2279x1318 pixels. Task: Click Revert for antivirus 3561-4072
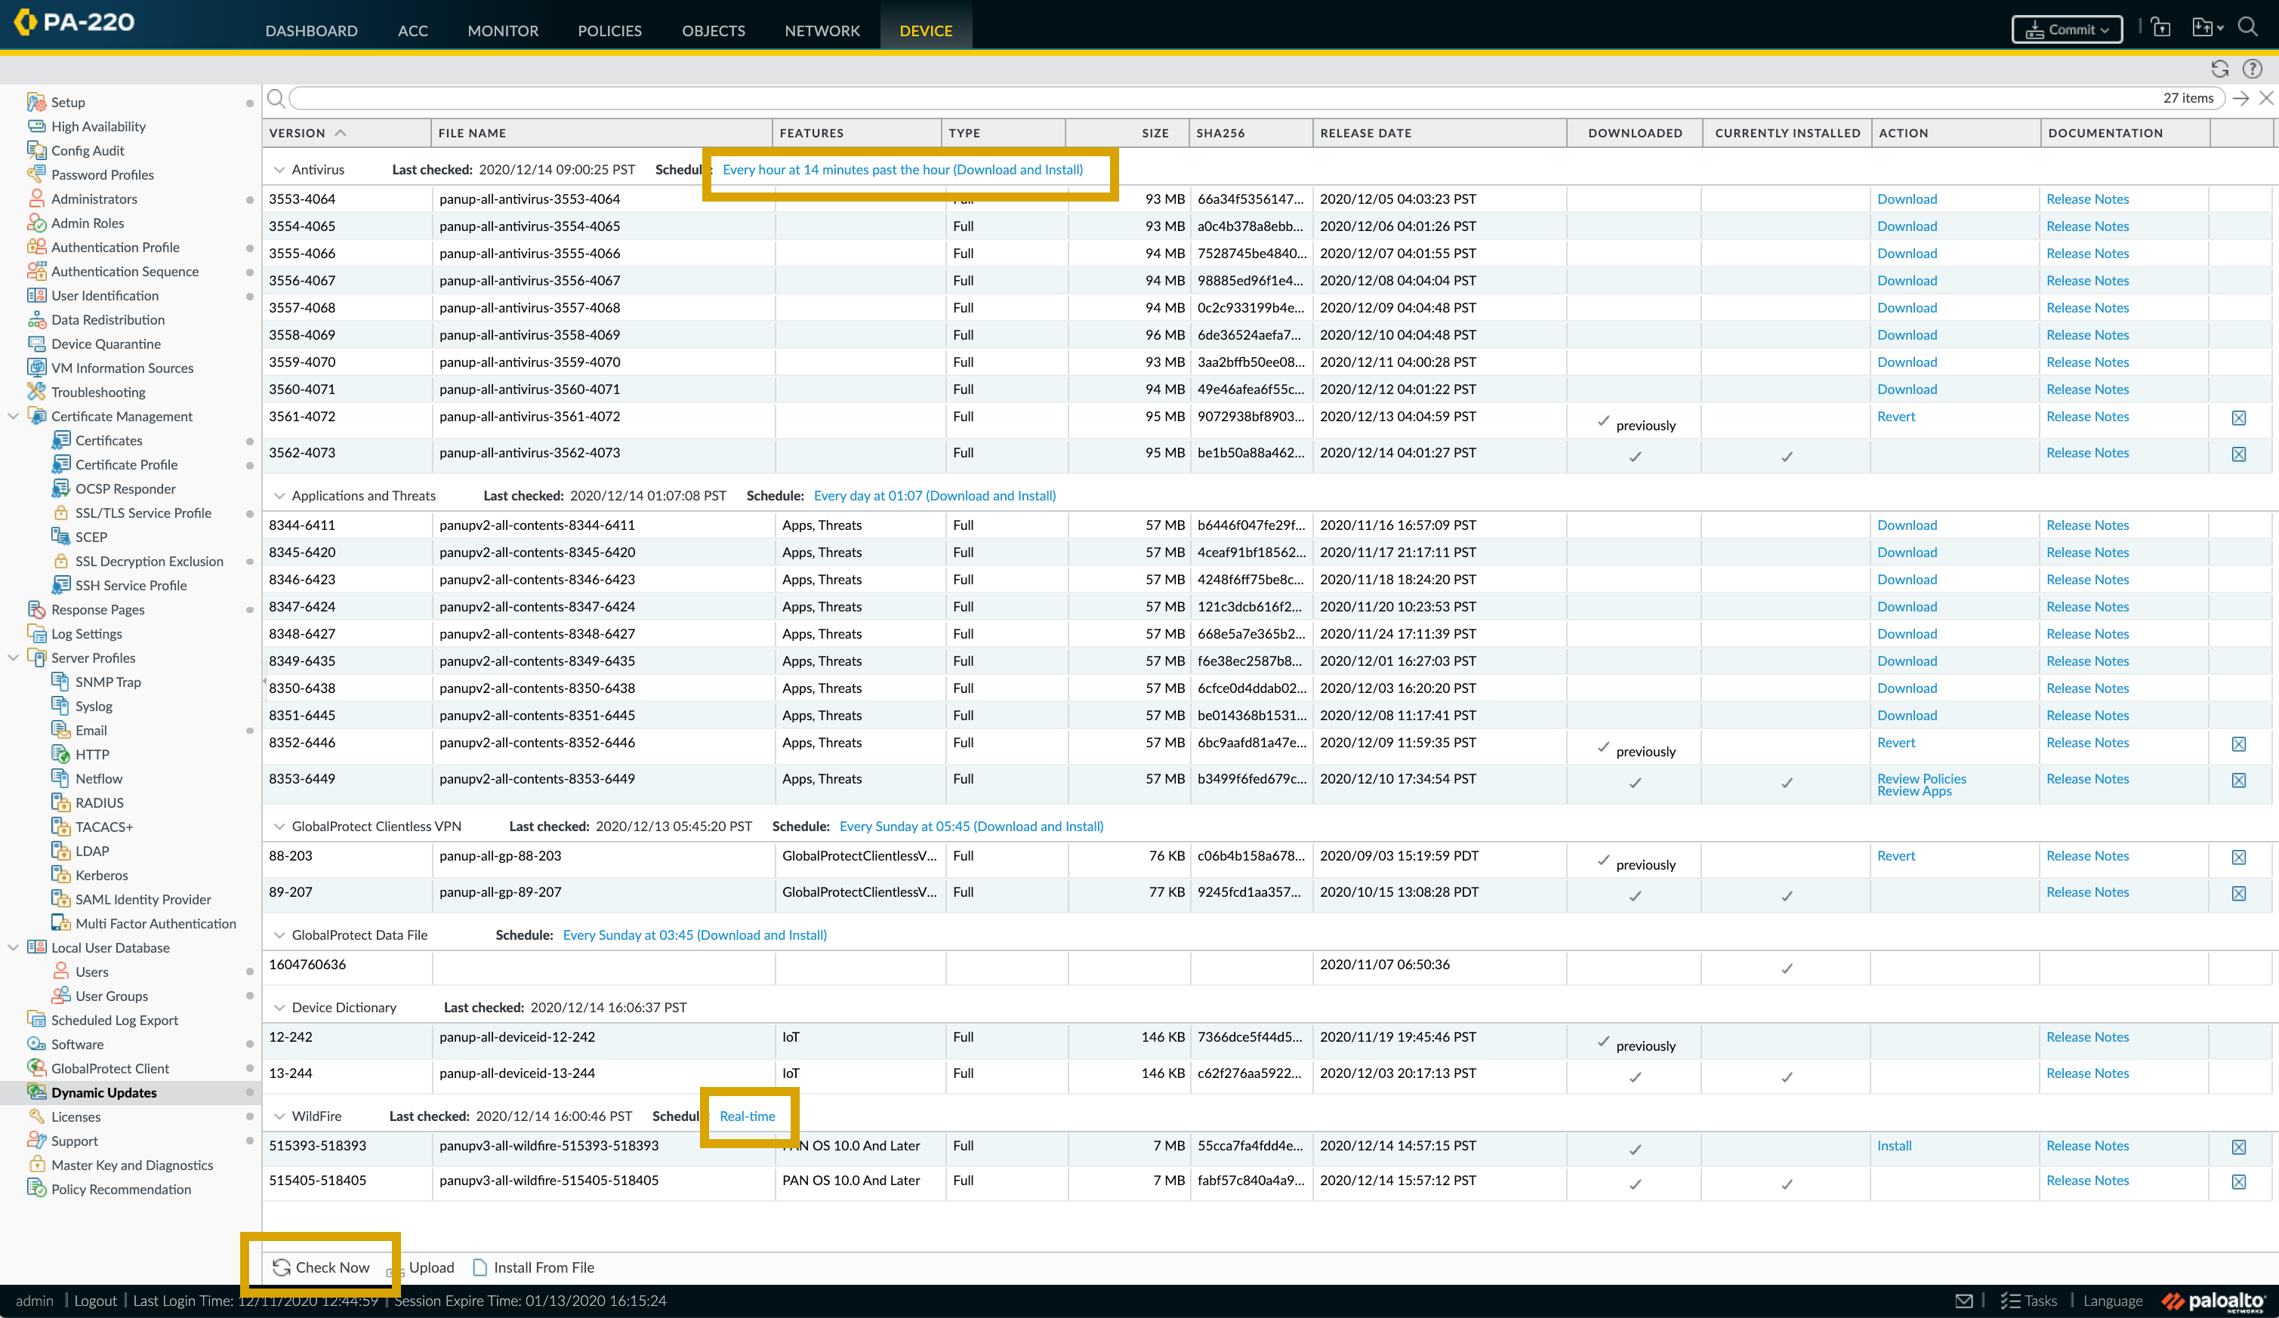click(1895, 417)
